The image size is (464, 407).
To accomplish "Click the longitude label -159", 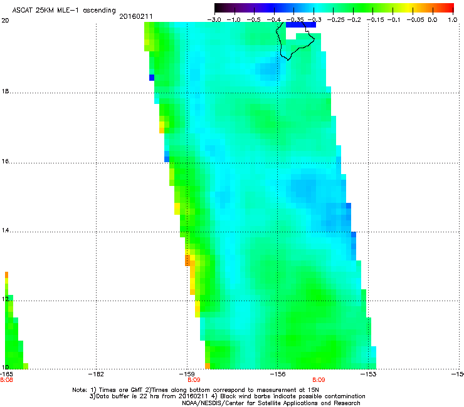I will [187, 374].
